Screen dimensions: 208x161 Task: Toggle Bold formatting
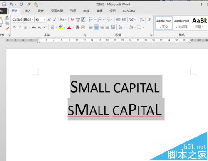pyautogui.click(x=15, y=27)
